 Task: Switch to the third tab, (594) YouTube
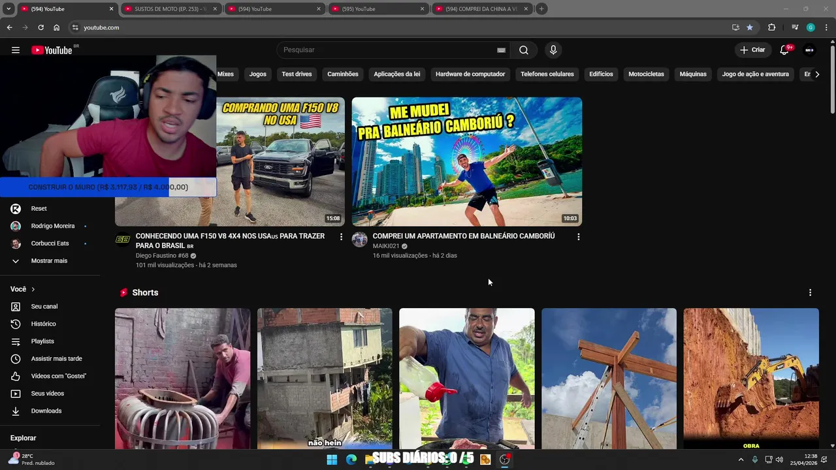[274, 9]
